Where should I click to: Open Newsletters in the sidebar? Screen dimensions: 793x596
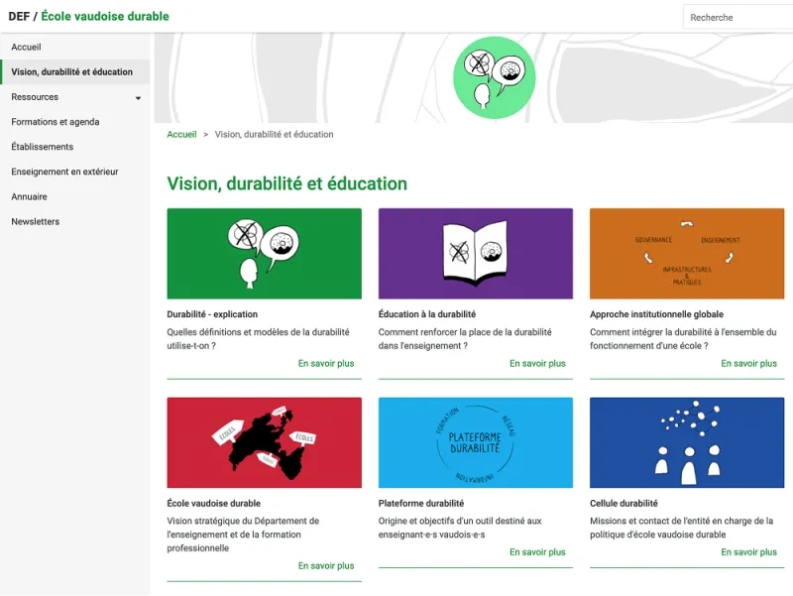click(75, 221)
